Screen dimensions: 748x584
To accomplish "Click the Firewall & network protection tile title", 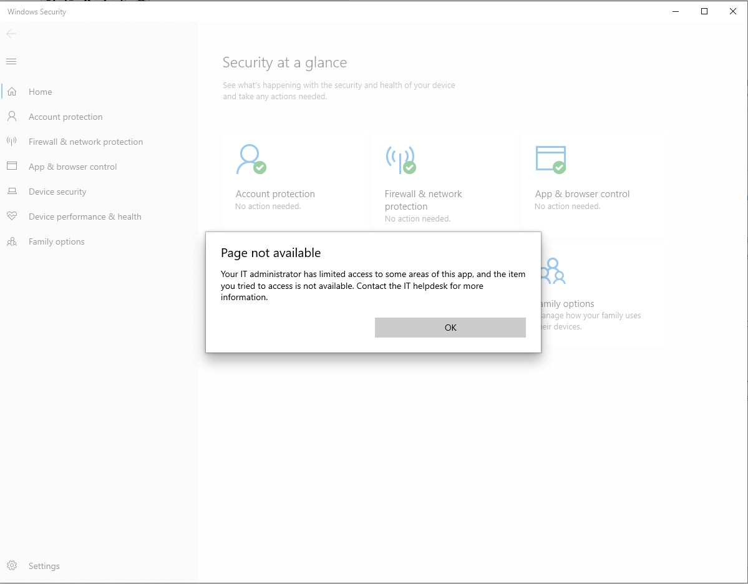I will point(423,200).
